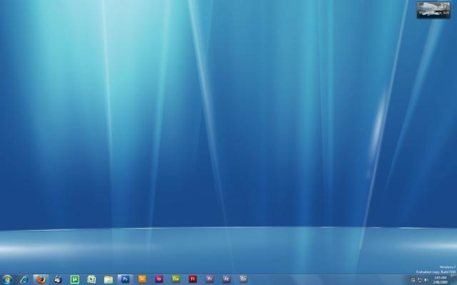Viewport: 457px width, 285px height.
Task: Open Mozilla Firefox from the taskbar
Action: click(41, 279)
